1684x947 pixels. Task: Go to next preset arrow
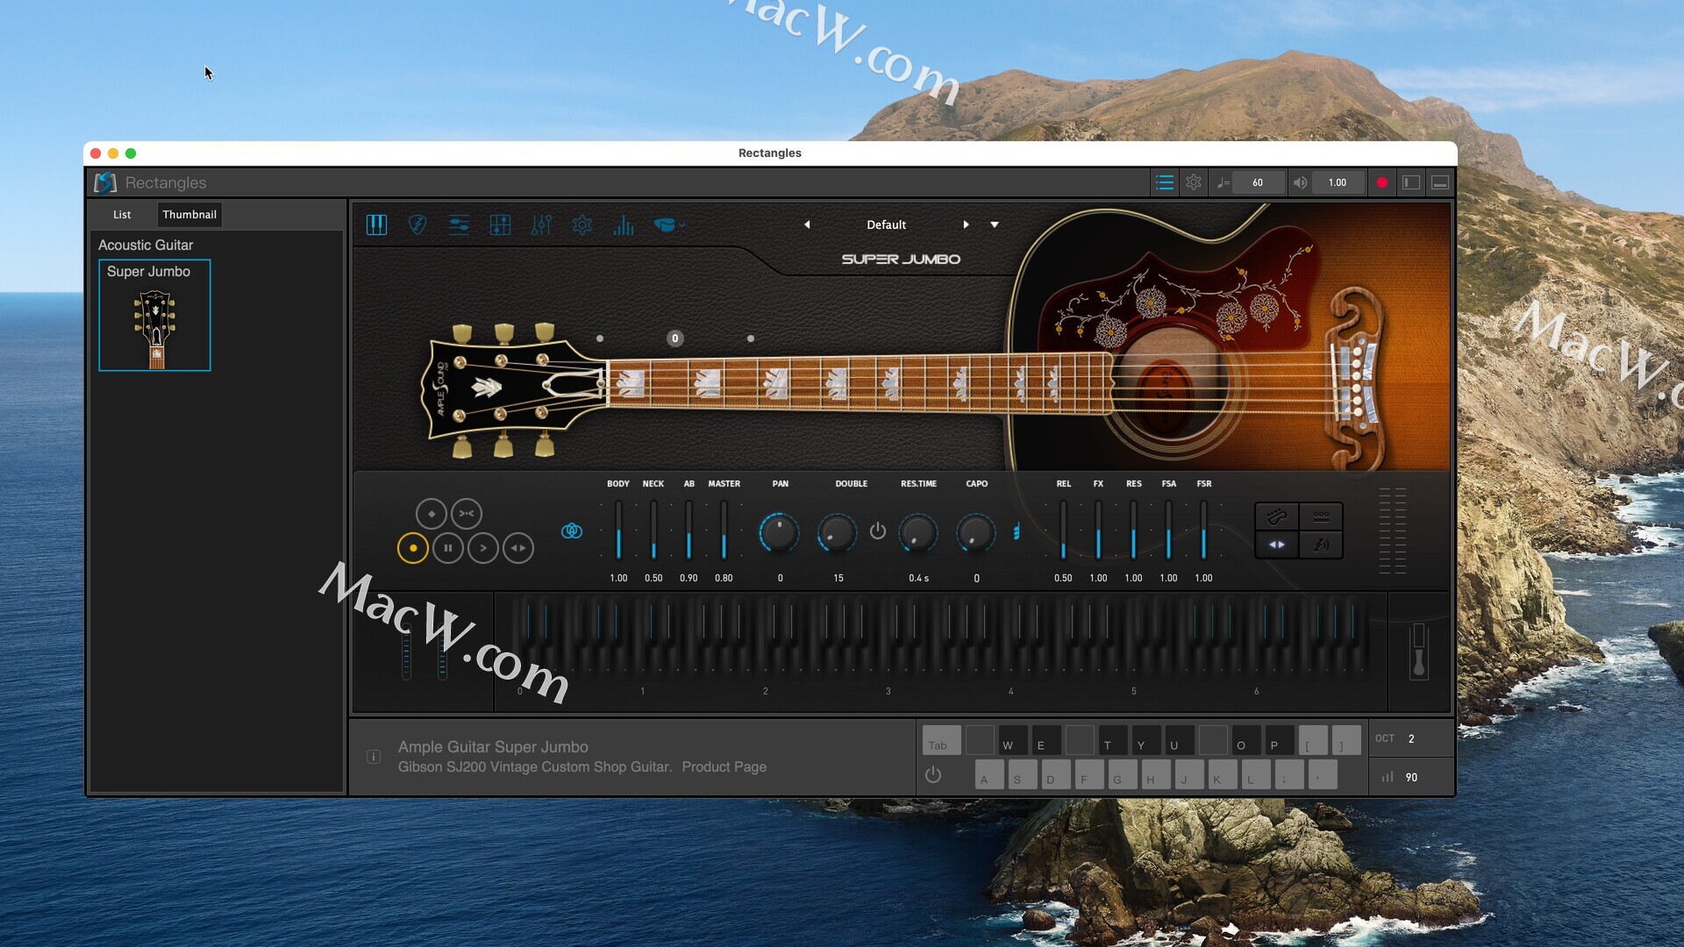[966, 224]
